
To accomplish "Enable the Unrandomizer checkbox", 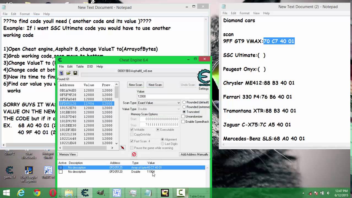I will pyautogui.click(x=183, y=117).
